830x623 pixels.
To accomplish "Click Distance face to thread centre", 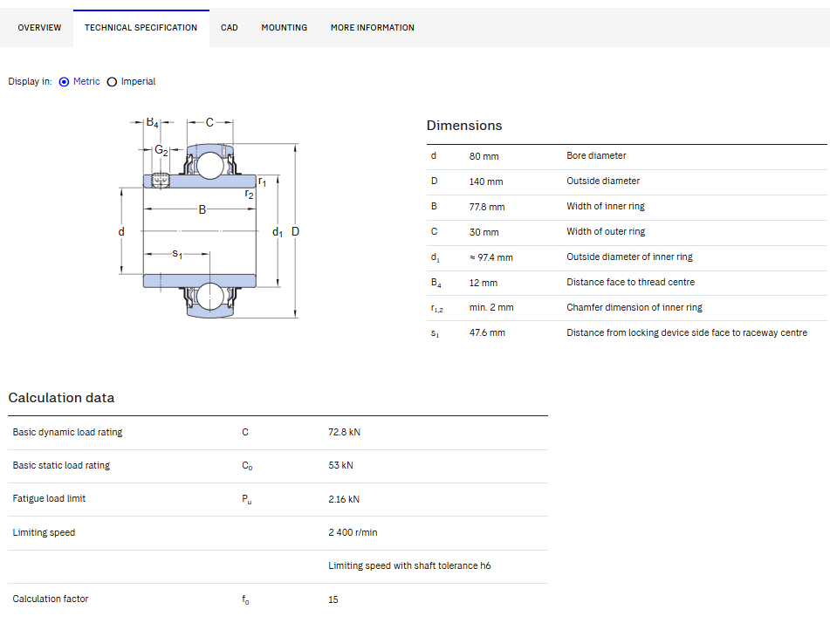I will pyautogui.click(x=630, y=282).
